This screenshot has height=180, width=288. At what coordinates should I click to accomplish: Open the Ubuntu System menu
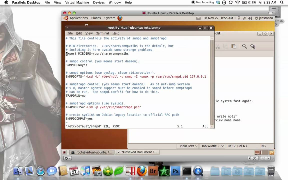110,18
